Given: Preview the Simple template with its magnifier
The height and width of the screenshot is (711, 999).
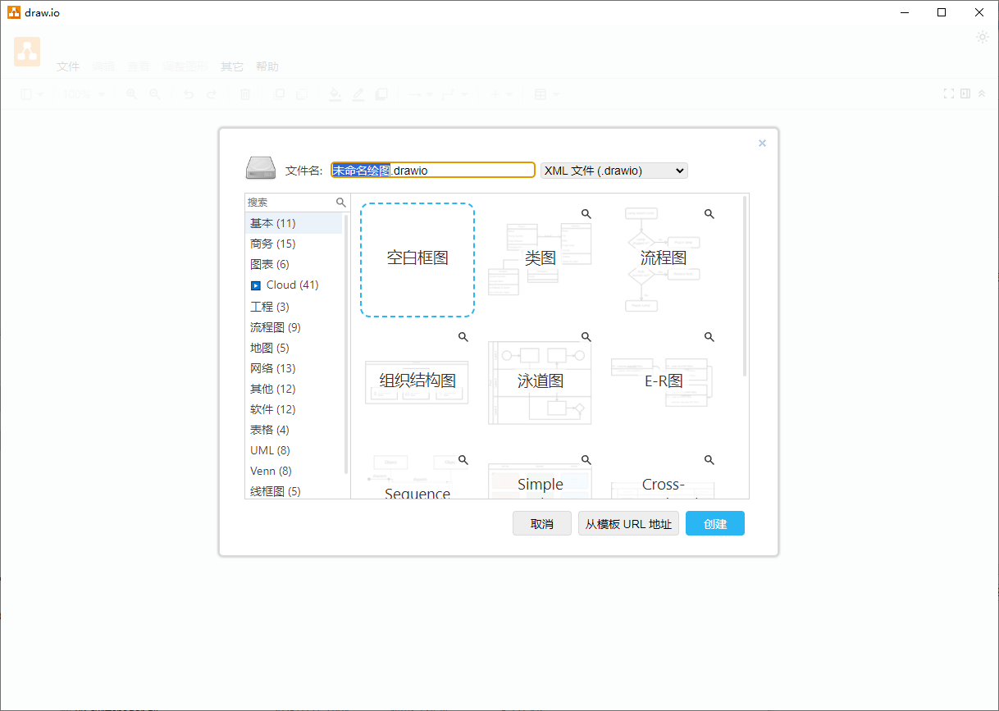Looking at the screenshot, I should tap(586, 459).
